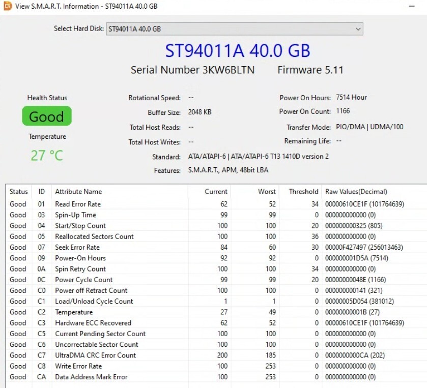Click raw value 00000000001B (27)
This screenshot has width=427, height=388.
352,312
